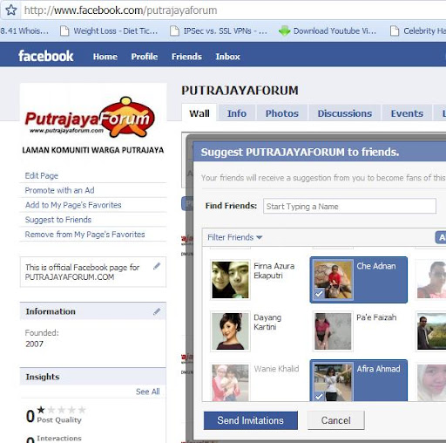Open the Profile menu item
The height and width of the screenshot is (443, 446).
(x=145, y=57)
